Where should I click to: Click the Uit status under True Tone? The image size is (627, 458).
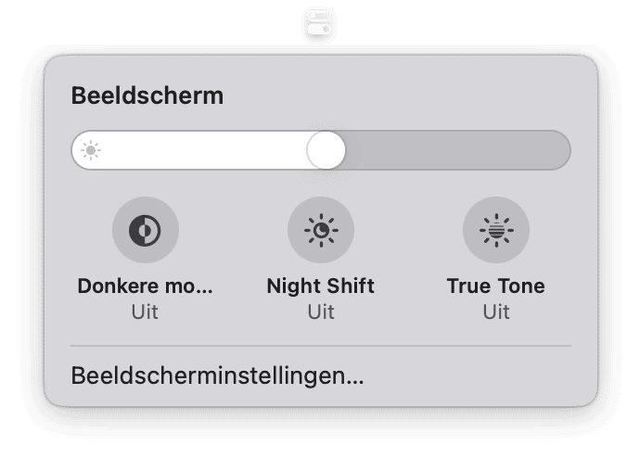[496, 312]
